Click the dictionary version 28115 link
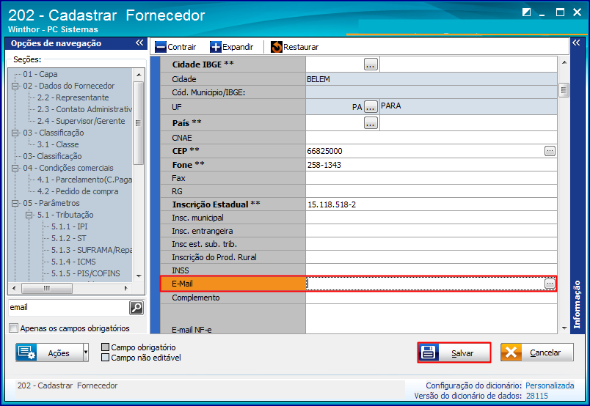The width and height of the screenshot is (590, 406). pyautogui.click(x=537, y=396)
